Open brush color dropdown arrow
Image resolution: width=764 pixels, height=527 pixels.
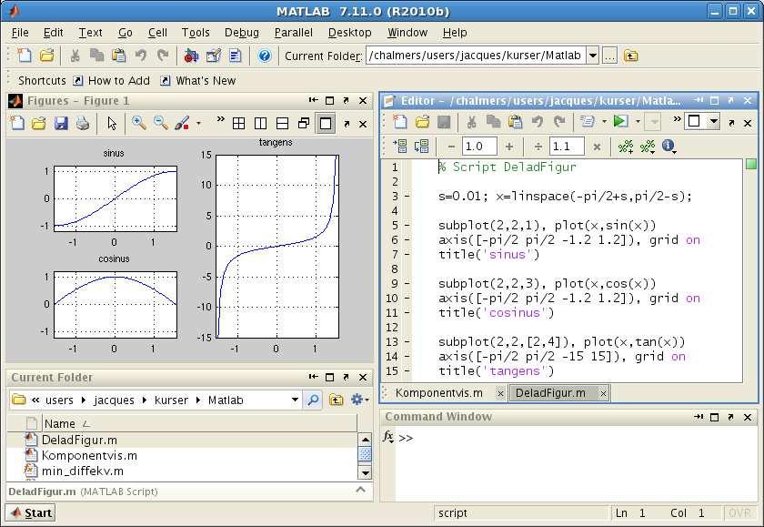point(198,124)
